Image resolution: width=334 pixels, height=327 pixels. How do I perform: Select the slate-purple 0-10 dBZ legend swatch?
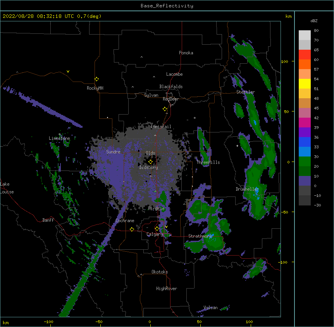305,181
